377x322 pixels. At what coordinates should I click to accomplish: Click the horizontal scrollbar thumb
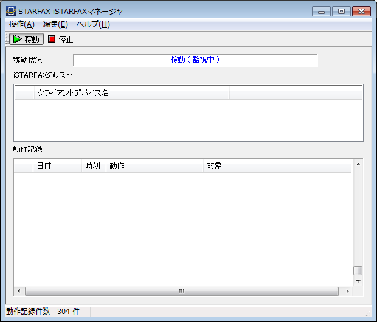(x=181, y=291)
